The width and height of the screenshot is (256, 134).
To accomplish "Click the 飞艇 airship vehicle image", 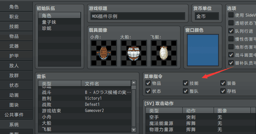I will [x=163, y=53].
